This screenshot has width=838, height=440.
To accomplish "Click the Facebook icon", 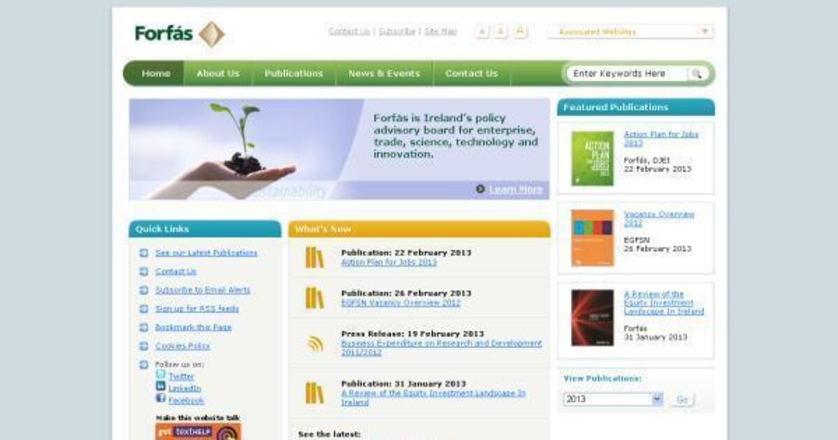I will click(x=161, y=399).
